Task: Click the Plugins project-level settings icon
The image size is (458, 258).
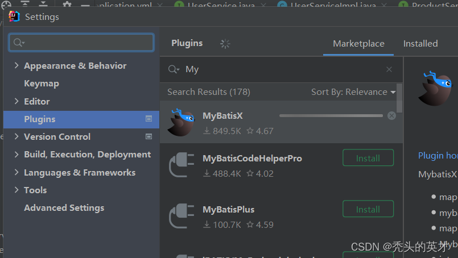Action: 148,119
